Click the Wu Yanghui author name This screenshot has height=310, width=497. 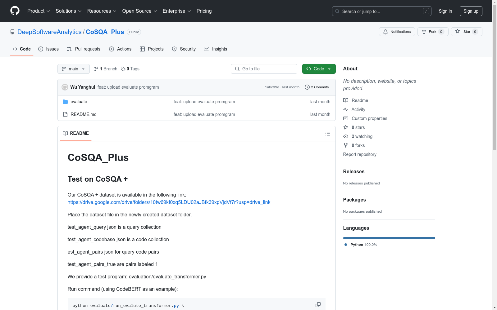tap(83, 87)
